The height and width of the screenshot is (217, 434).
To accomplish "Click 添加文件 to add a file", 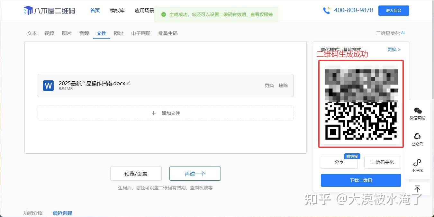I will coord(166,113).
